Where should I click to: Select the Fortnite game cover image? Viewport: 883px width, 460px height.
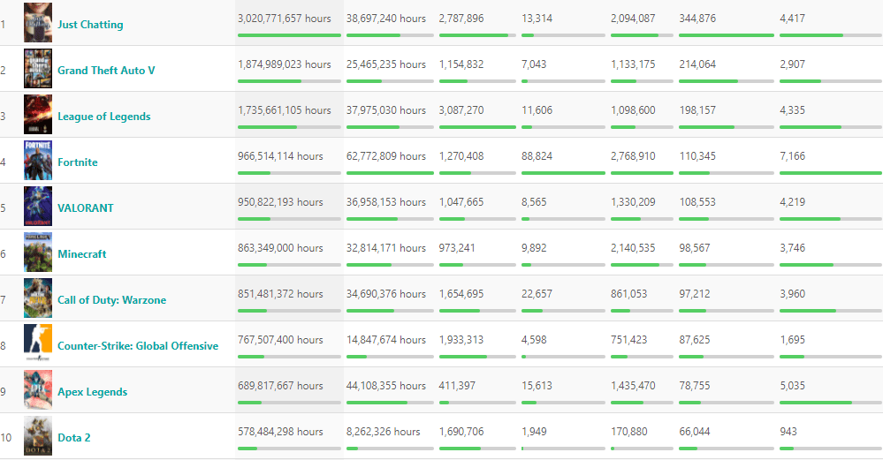[37, 161]
